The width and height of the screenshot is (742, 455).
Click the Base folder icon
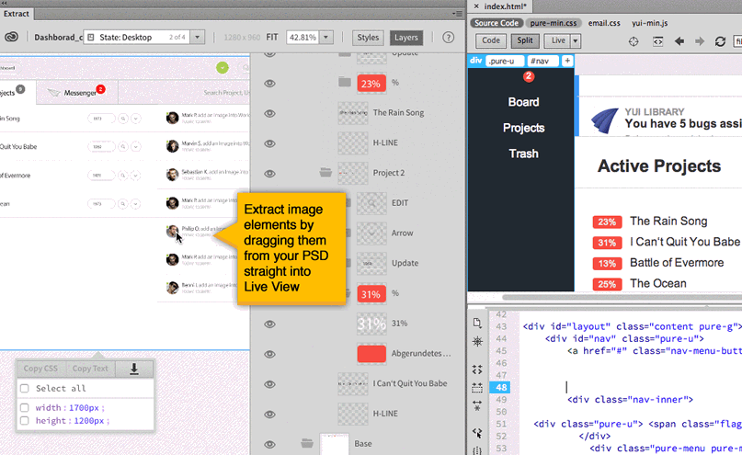tap(307, 443)
